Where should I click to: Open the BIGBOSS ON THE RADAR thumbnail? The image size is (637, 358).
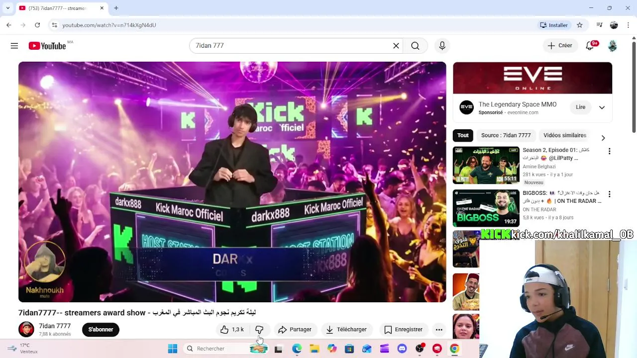[x=486, y=208]
